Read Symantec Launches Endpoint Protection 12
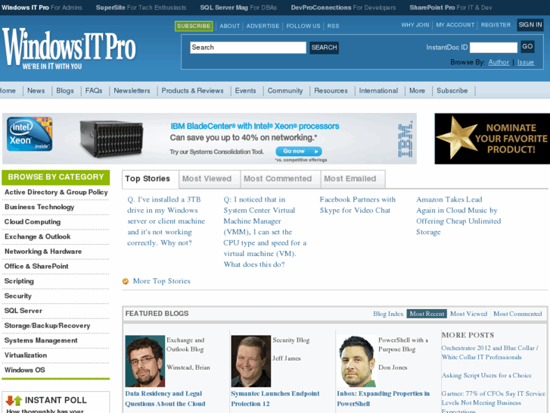The height and width of the screenshot is (413, 550). click(x=275, y=399)
